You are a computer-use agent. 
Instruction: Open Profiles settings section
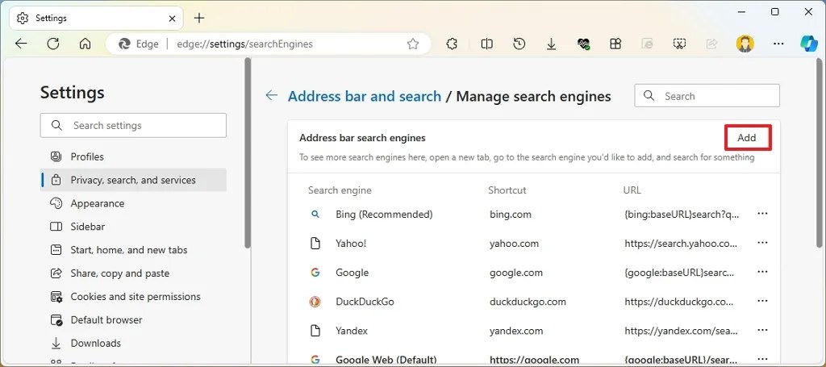point(133,157)
